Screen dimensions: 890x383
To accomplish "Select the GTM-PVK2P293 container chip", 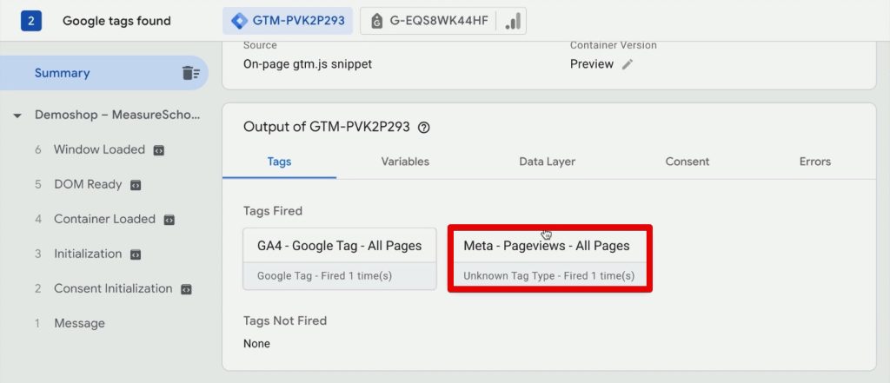I will [x=288, y=21].
